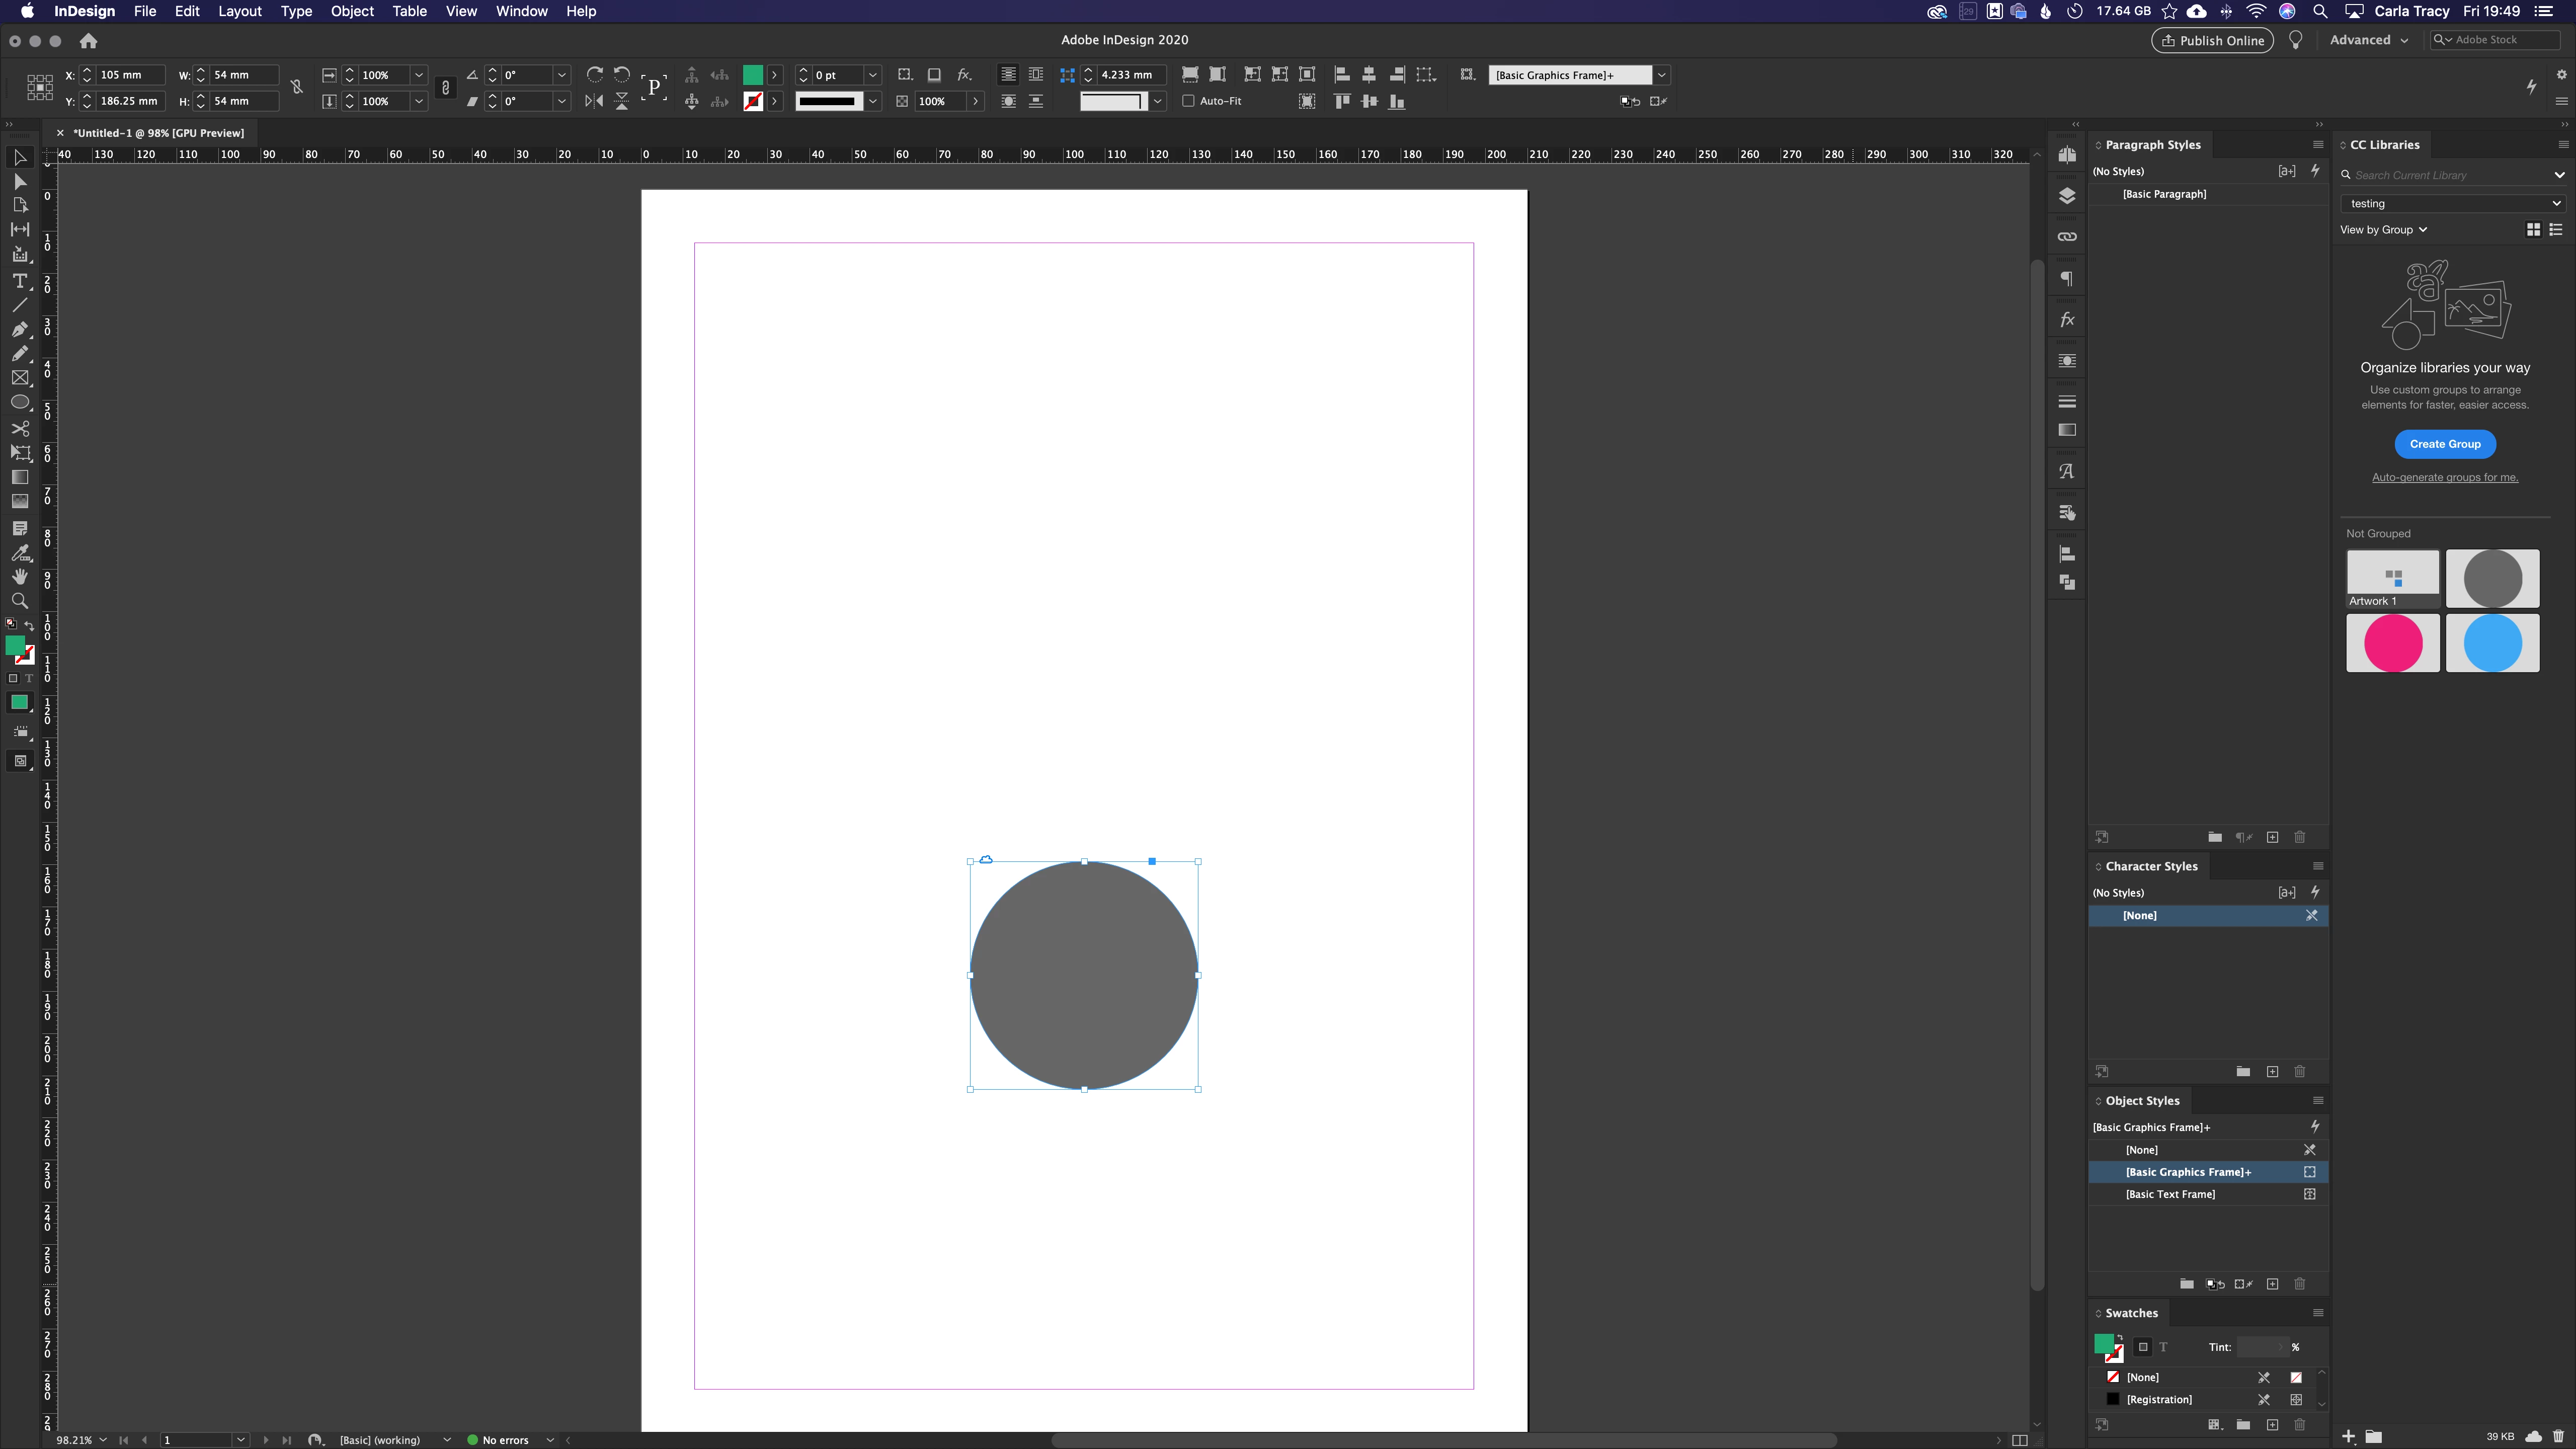Open the Effects fx panel icon
The image size is (2576, 1449).
[x=2067, y=320]
